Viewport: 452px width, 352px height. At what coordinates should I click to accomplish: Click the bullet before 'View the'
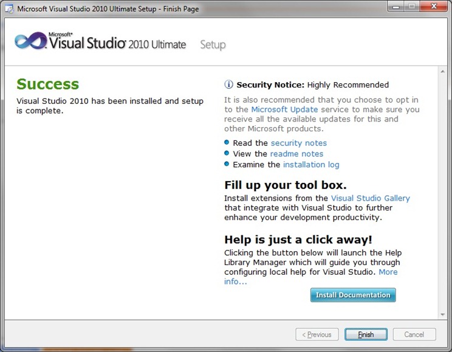pos(227,153)
